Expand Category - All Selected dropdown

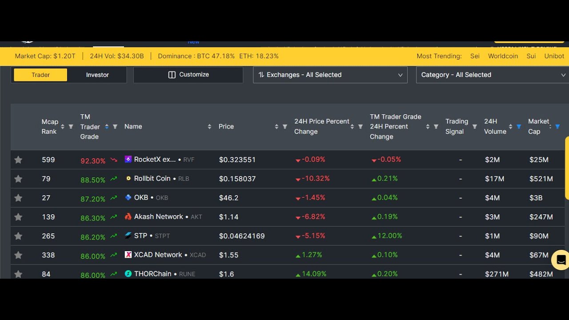pos(493,75)
